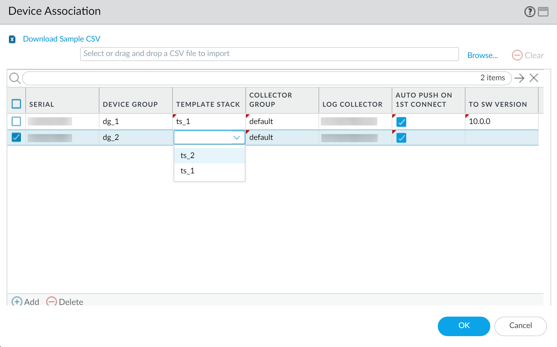Choose ts_1 from the dropdown list
Screen dimensions: 557x347
(x=188, y=171)
